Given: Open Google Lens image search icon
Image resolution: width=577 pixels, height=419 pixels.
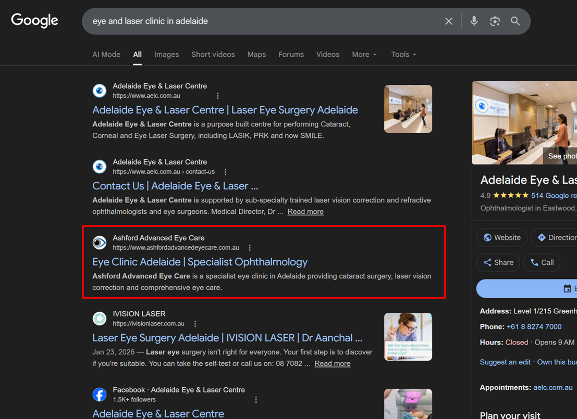Looking at the screenshot, I should click(495, 21).
